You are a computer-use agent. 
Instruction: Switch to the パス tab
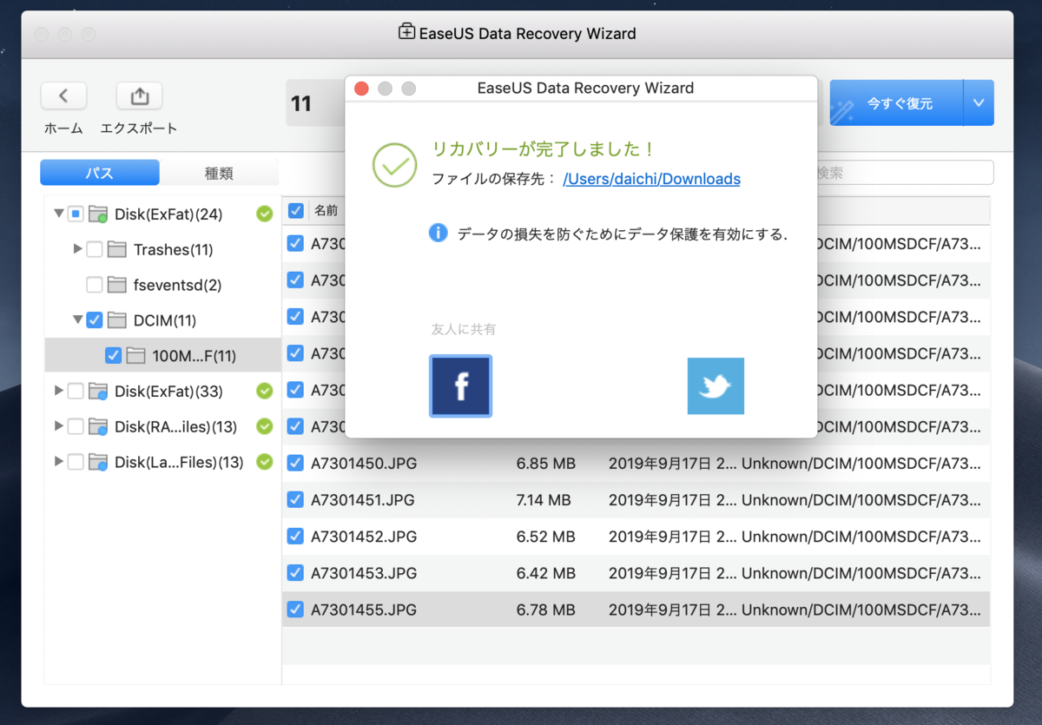point(100,173)
